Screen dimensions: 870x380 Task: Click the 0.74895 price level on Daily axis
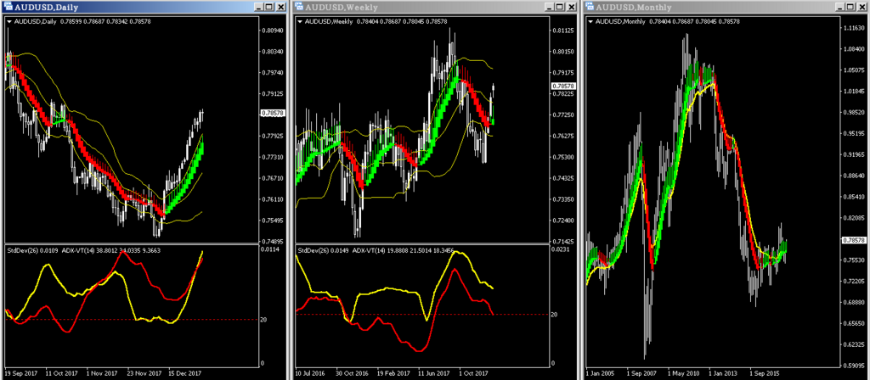point(273,242)
